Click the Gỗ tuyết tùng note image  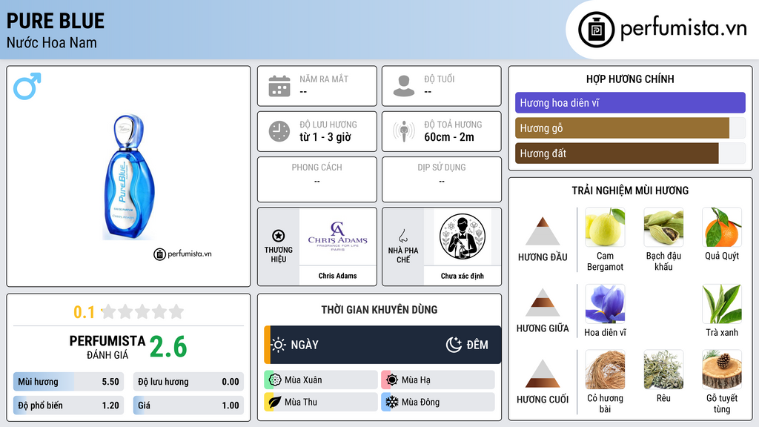pos(722,369)
